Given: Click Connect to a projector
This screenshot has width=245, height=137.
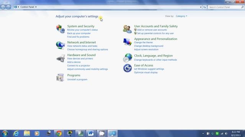Looking at the screenshot, I should click(x=78, y=65).
